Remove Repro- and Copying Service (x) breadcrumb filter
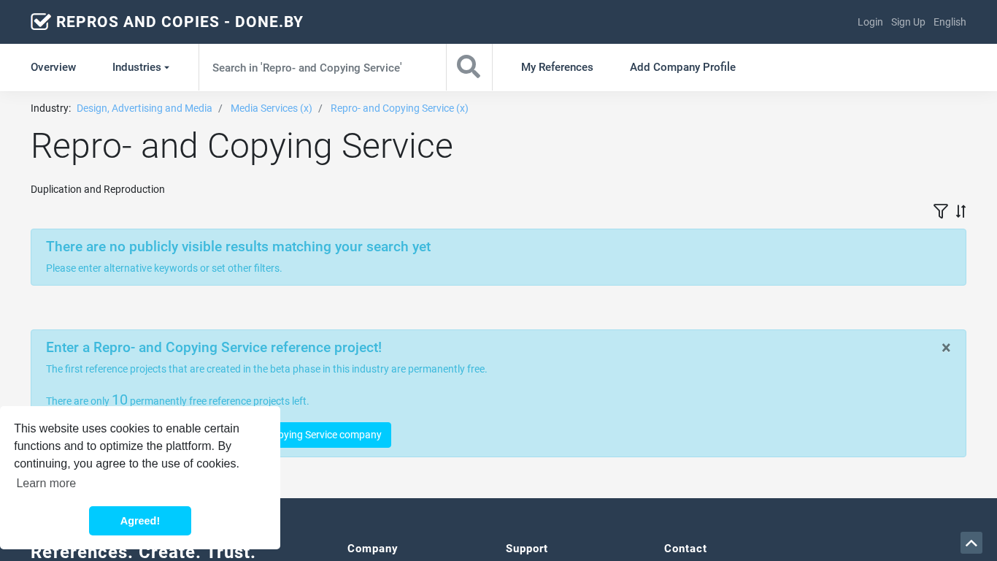Image resolution: width=997 pixels, height=561 pixels. [399, 108]
